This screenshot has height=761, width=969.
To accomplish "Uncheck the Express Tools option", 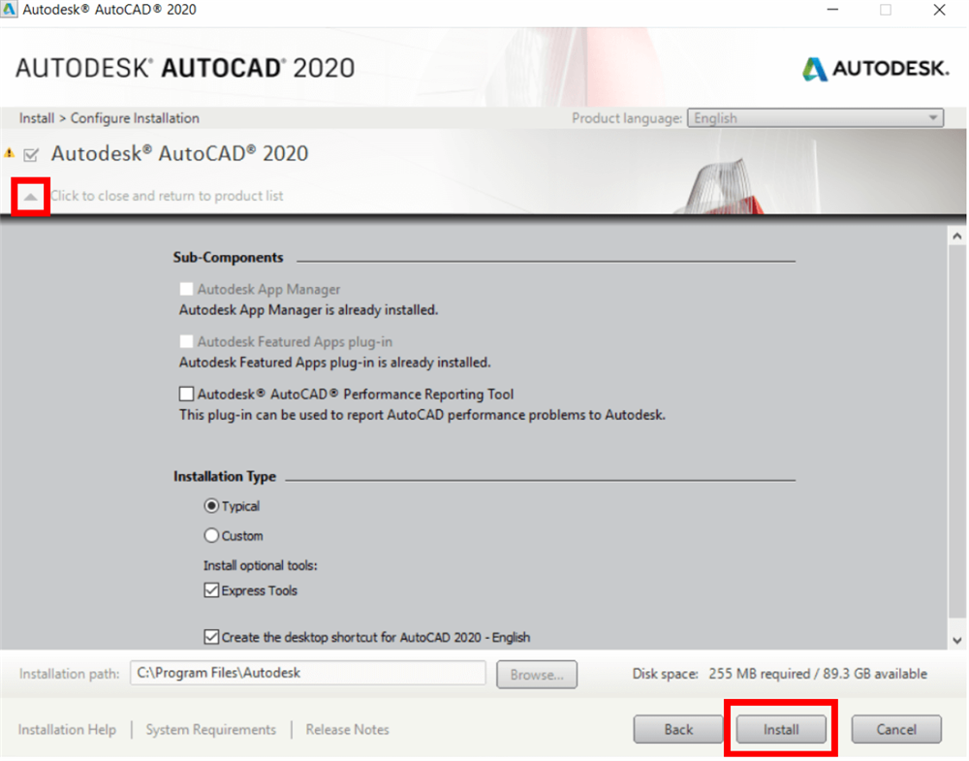I will coord(211,591).
